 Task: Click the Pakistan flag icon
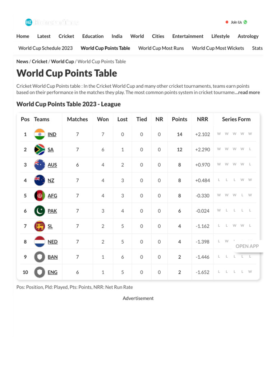pyautogui.click(x=40, y=211)
